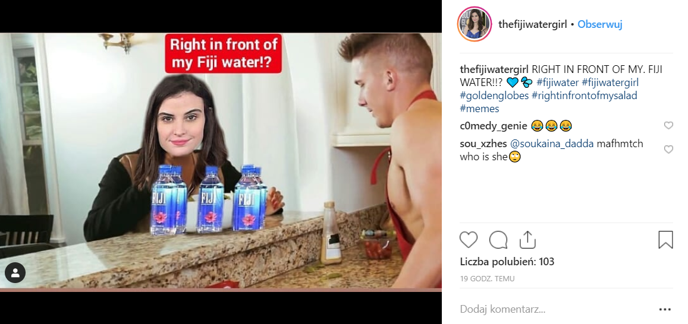
Task: Open thefijiwatergirl username in the header
Action: [x=533, y=24]
